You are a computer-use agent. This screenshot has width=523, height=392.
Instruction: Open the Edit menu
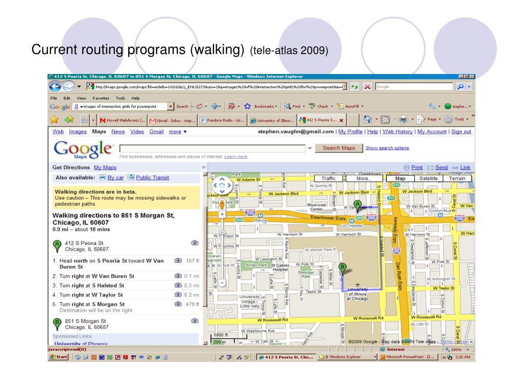point(67,98)
